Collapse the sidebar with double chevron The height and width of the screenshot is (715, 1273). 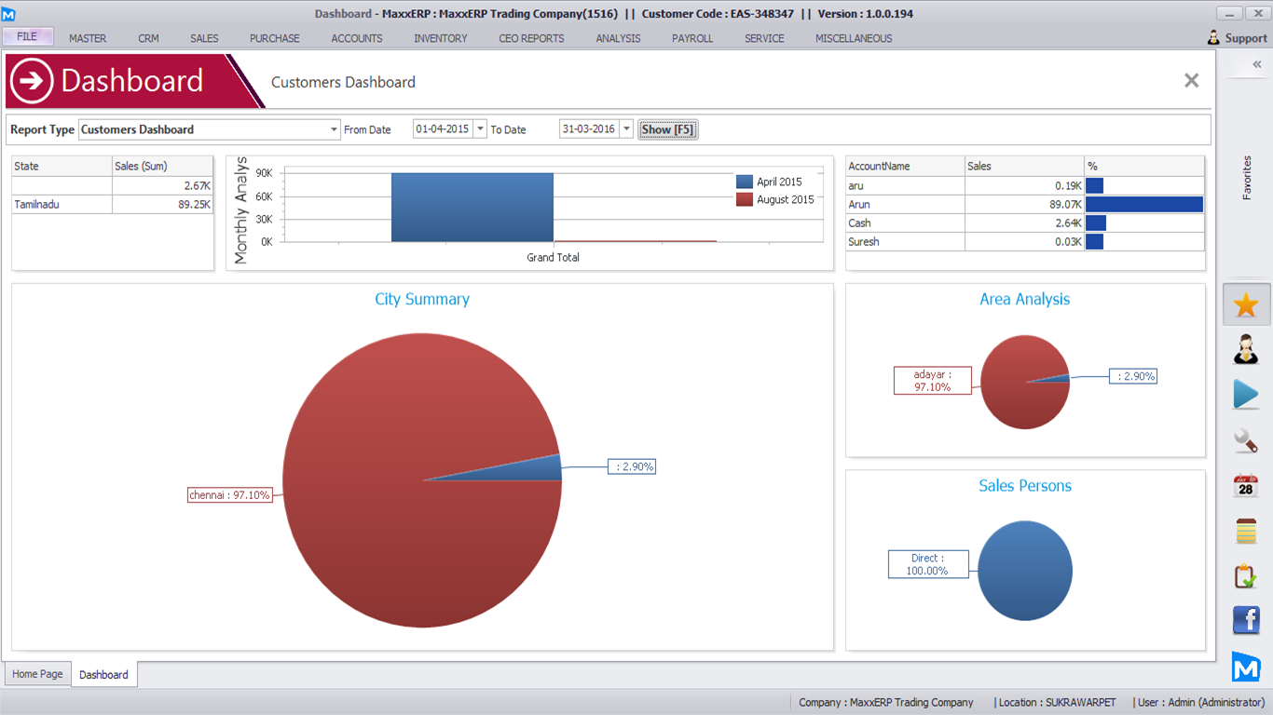tap(1256, 64)
